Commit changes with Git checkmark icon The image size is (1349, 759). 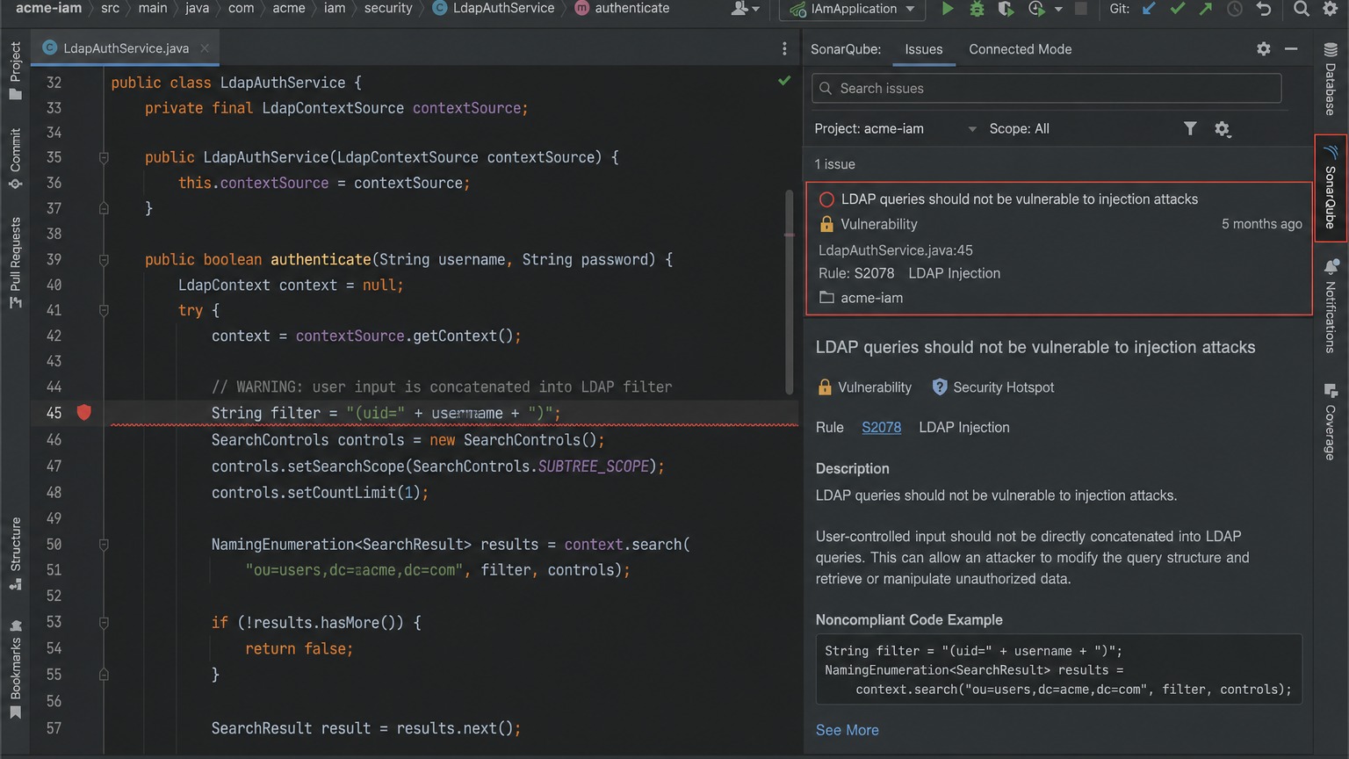(1178, 9)
